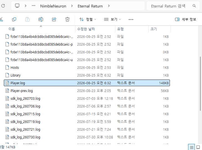
Task: Click the delete trash icon
Action: pos(67,19)
